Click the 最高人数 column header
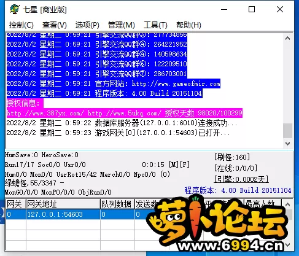 pos(263,203)
